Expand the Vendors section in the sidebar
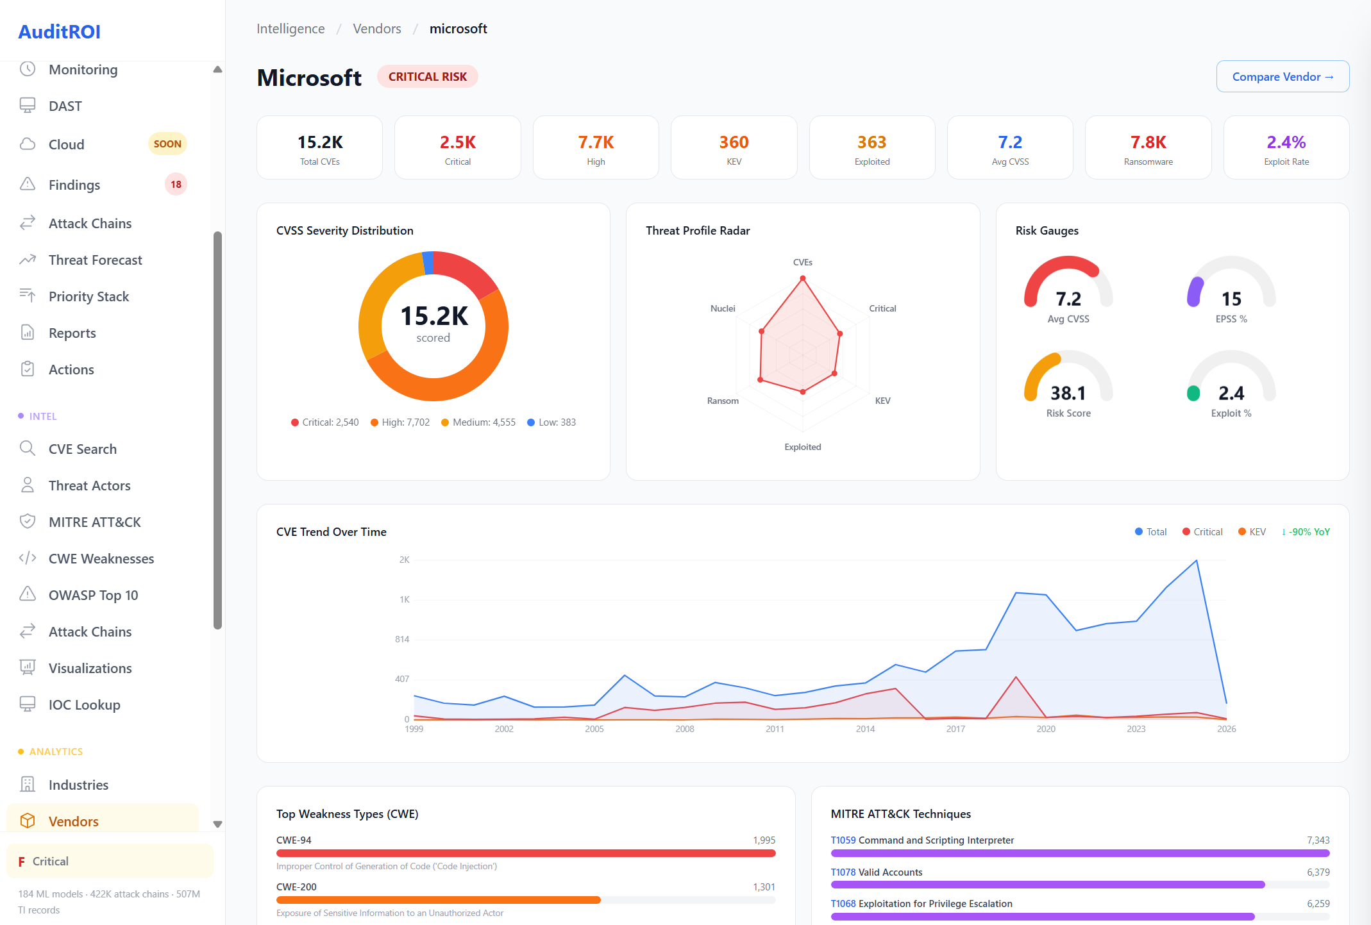The width and height of the screenshot is (1371, 925). pos(73,821)
